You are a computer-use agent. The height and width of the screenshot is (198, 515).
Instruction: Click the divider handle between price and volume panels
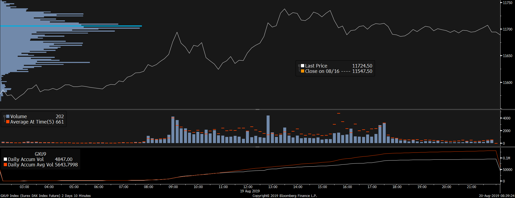pyautogui.click(x=257, y=109)
